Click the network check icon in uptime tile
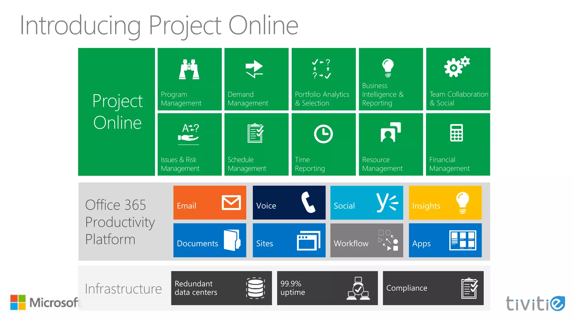The image size is (574, 322). (x=358, y=288)
